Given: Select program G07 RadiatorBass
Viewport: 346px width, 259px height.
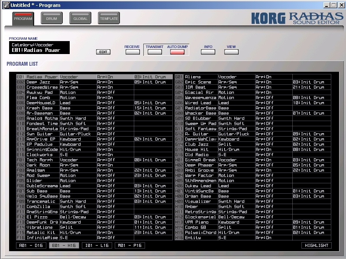Looking at the screenshot, I should (x=253, y=108).
